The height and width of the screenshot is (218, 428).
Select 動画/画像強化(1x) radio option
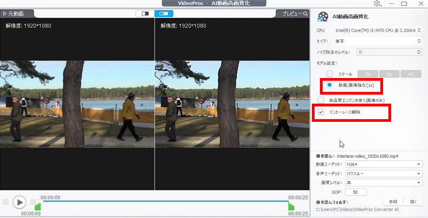coord(330,85)
